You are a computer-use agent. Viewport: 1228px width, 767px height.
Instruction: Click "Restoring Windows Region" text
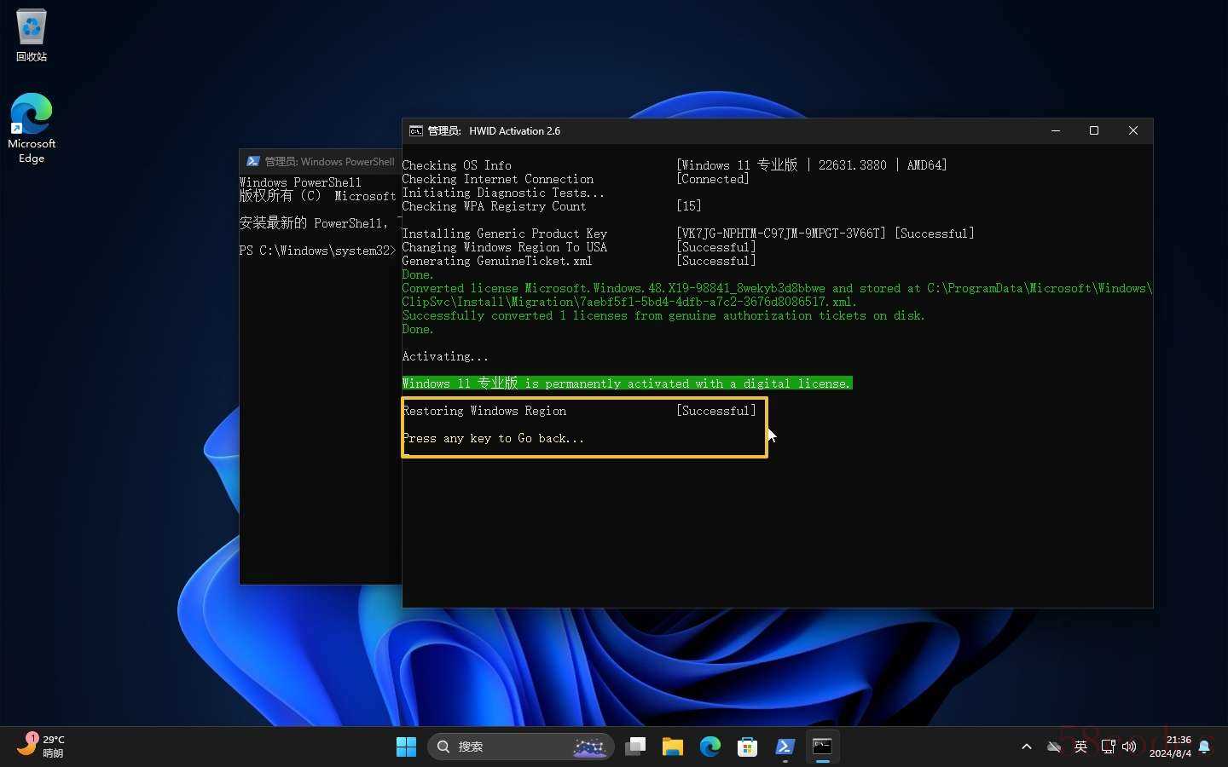[x=484, y=411]
